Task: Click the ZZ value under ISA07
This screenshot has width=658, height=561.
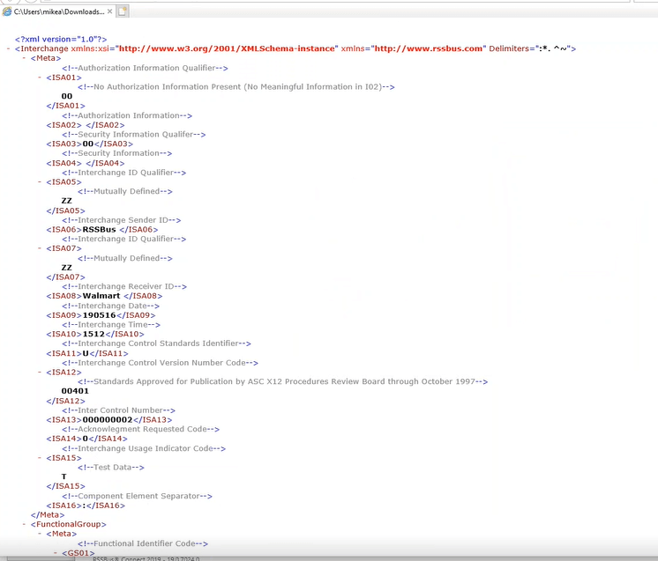Action: pyautogui.click(x=67, y=268)
